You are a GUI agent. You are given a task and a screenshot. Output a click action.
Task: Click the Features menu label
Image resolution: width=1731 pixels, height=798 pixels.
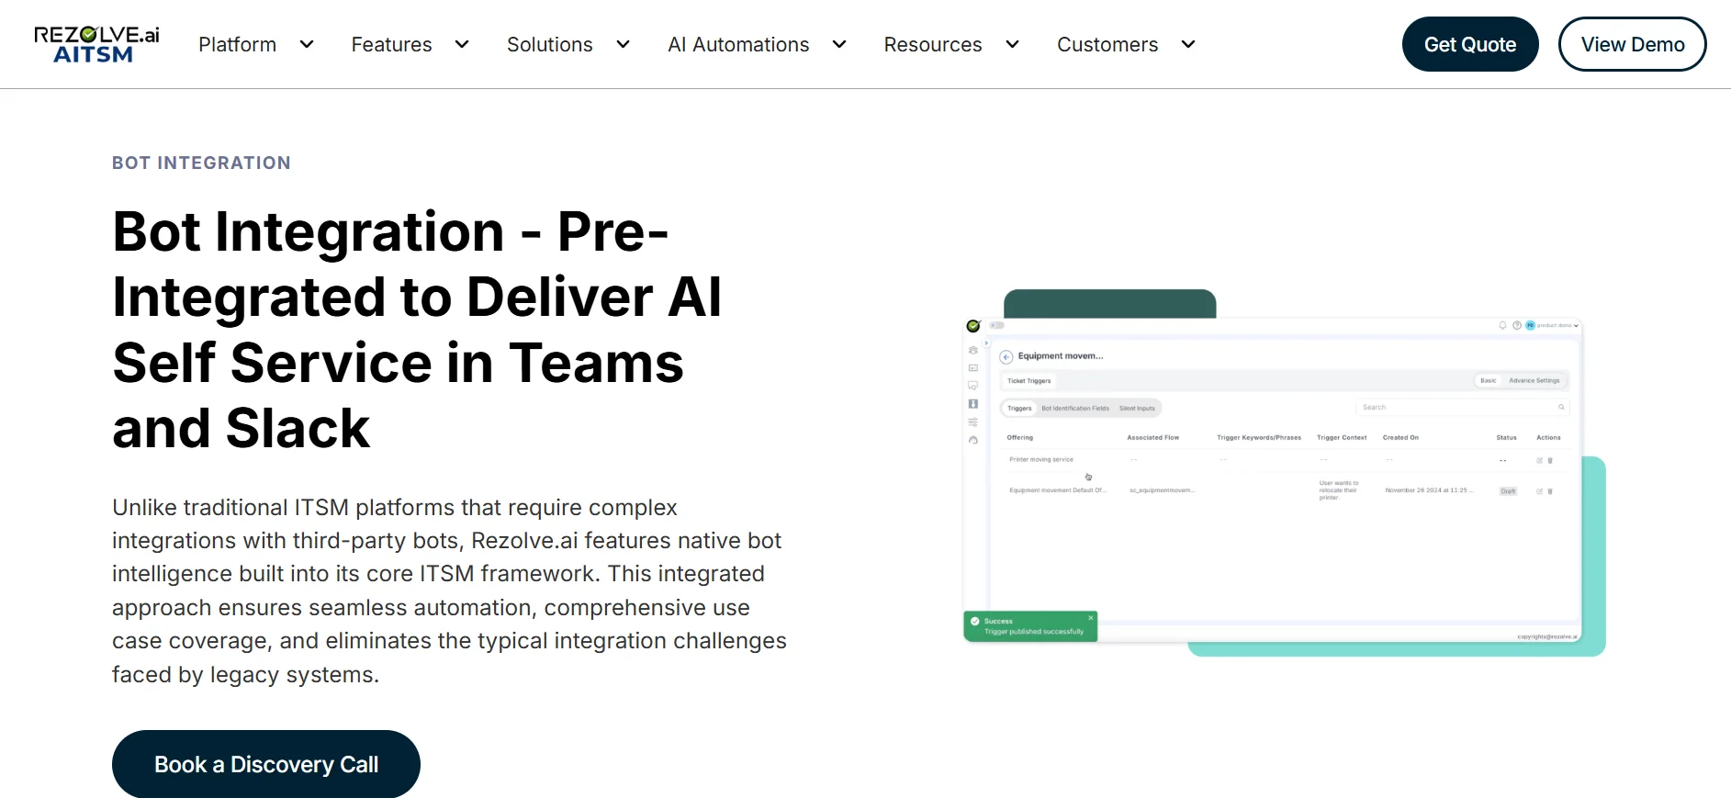pos(391,44)
